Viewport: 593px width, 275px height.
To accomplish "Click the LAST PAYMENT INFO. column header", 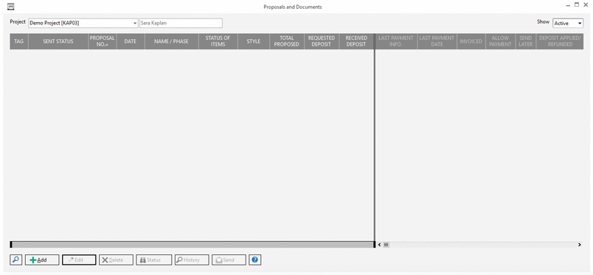I will (396, 41).
